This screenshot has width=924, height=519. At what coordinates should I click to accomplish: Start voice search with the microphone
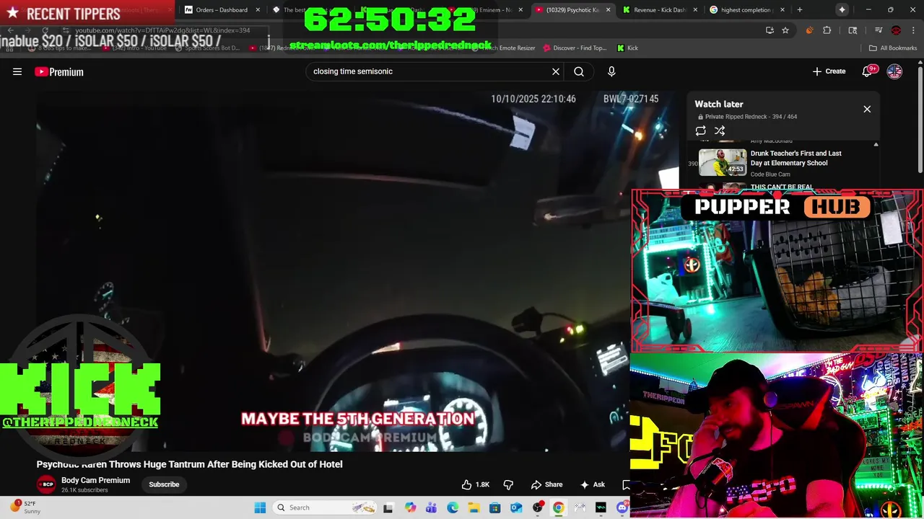click(611, 71)
